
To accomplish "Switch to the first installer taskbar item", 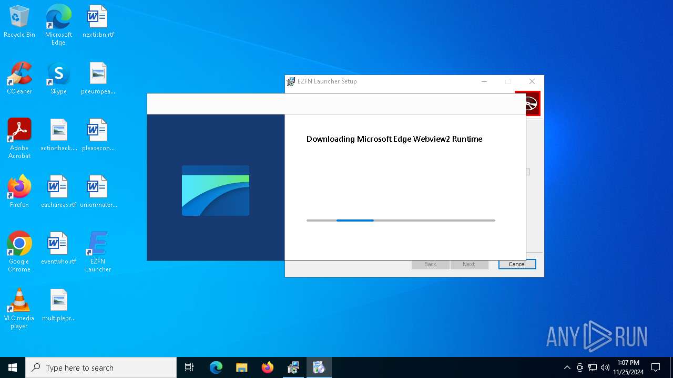I will (293, 367).
